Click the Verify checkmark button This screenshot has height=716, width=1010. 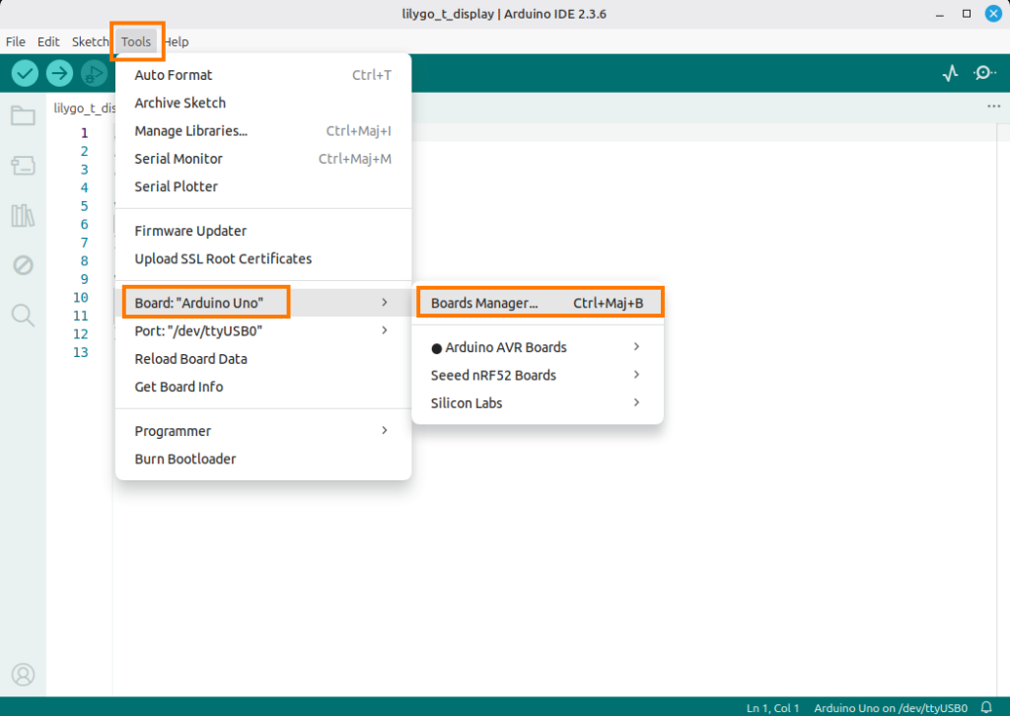pyautogui.click(x=26, y=73)
